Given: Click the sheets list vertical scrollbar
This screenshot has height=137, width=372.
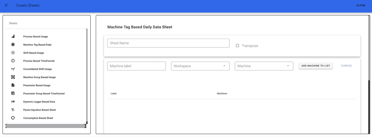Looking at the screenshot, I should click(x=87, y=76).
